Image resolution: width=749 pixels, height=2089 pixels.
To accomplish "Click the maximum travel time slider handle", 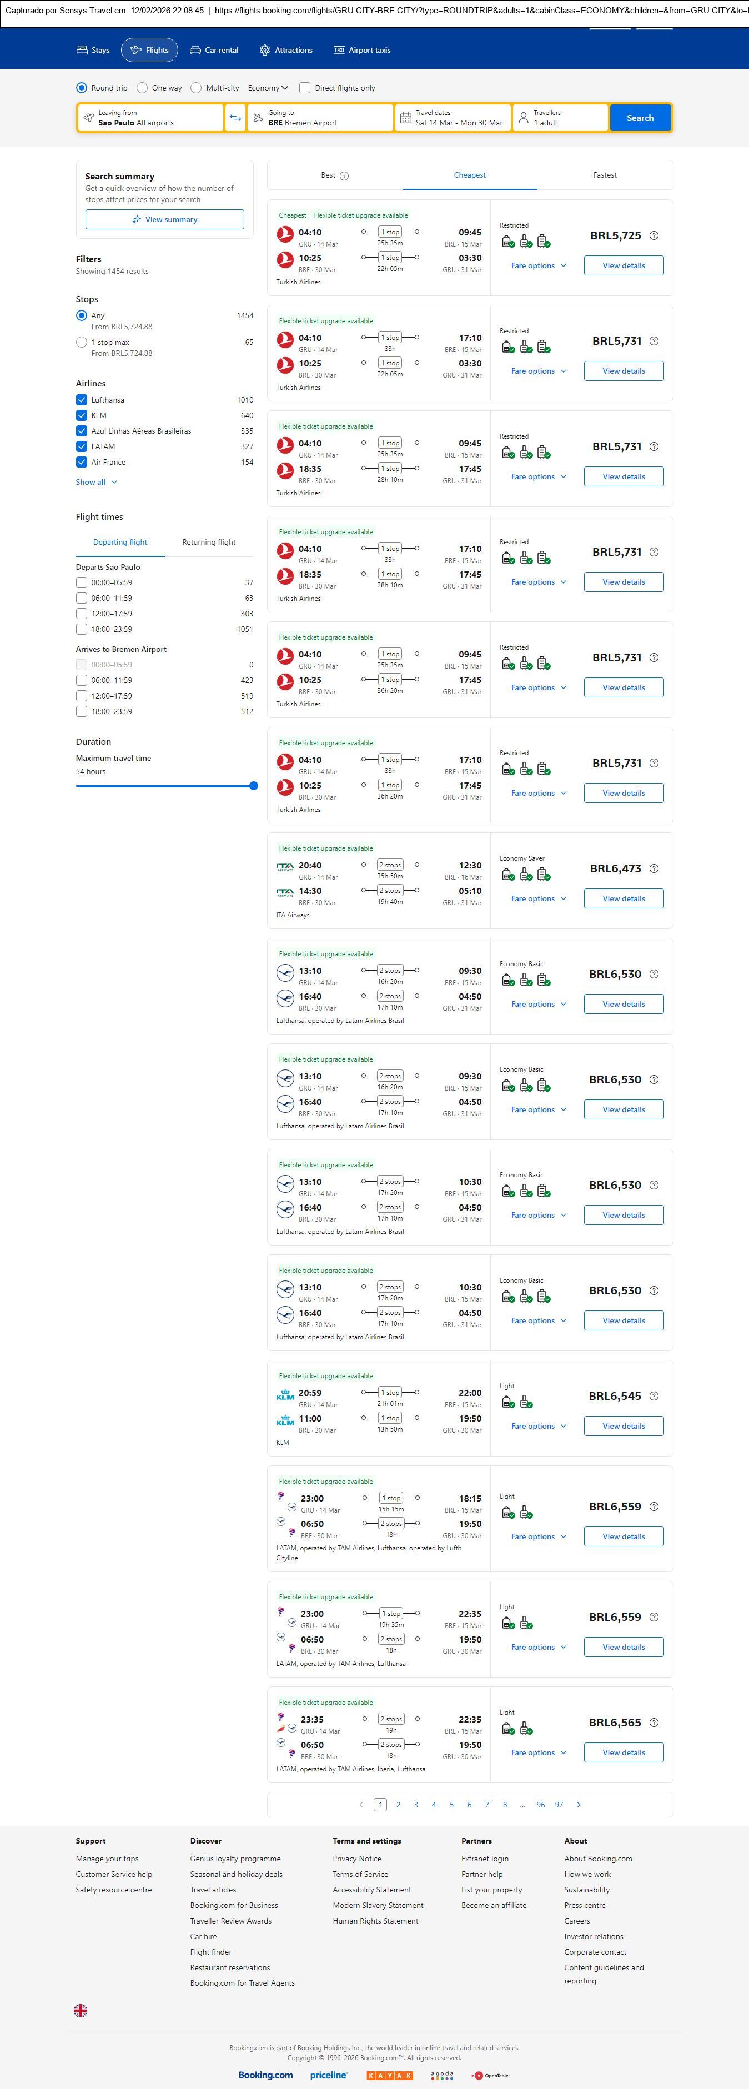I will pyautogui.click(x=254, y=786).
